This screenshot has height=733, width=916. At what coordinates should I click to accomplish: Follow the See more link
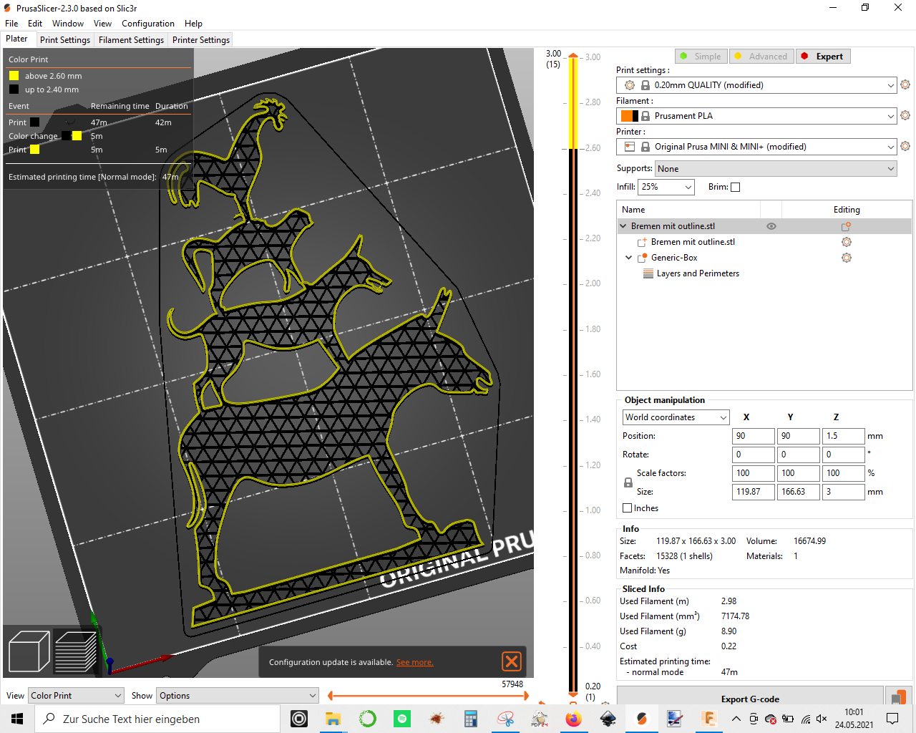(415, 662)
